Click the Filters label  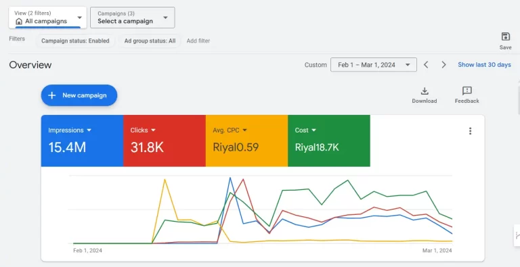[17, 39]
